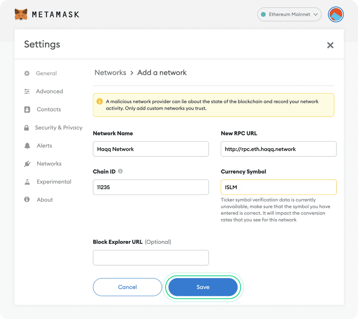Screen dimensions: 358x319
Task: Navigate back via the Networks breadcrumb
Action: coord(110,73)
